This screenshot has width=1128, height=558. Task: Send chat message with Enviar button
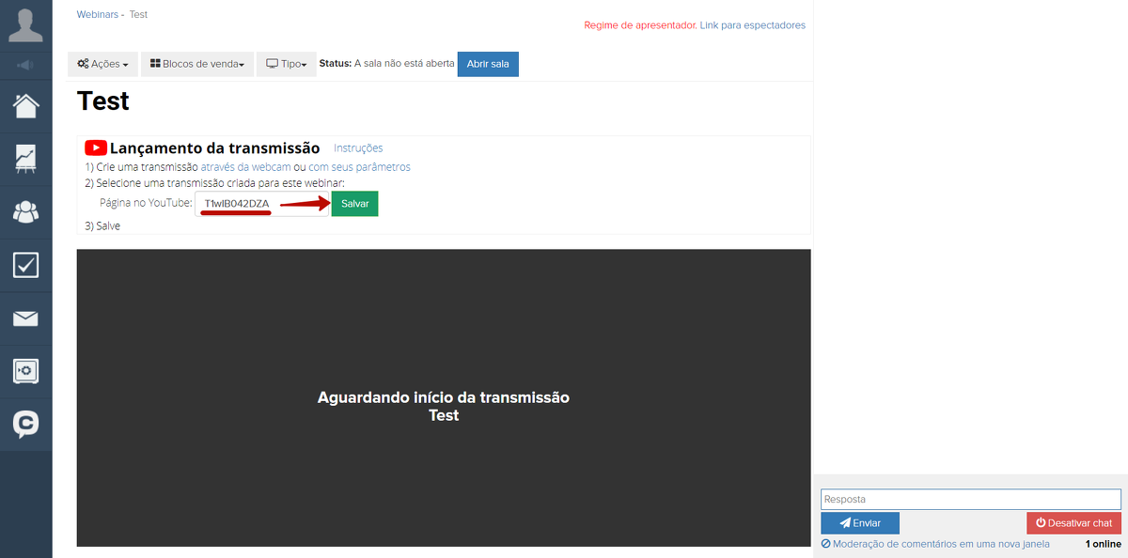point(859,523)
